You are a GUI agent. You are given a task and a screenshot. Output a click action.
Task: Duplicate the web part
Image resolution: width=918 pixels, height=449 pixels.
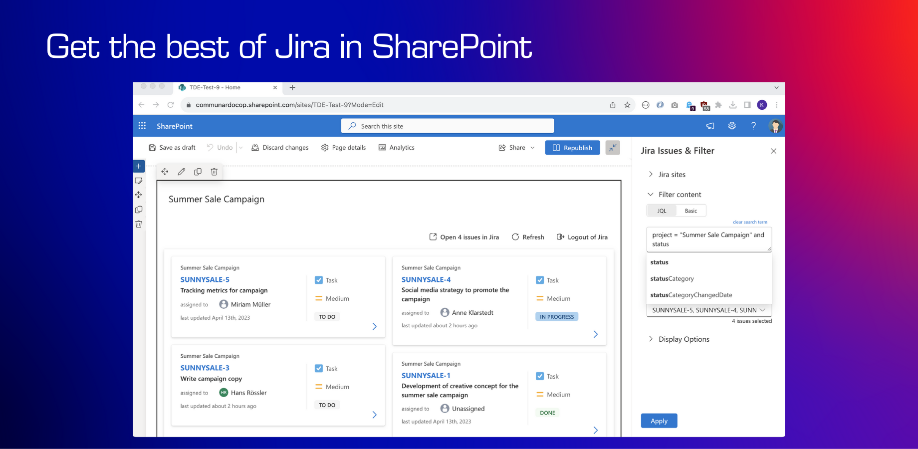point(198,172)
